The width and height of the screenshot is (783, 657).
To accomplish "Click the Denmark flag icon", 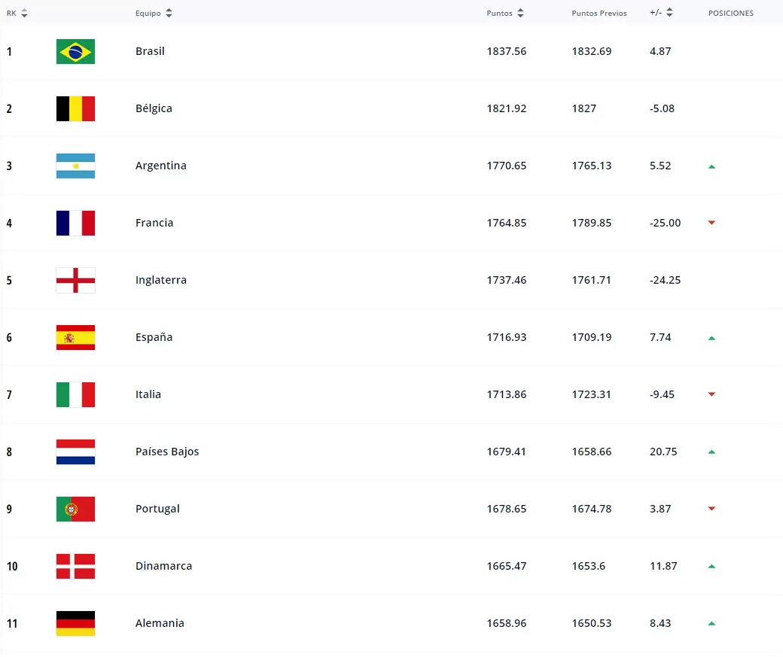I will click(75, 566).
